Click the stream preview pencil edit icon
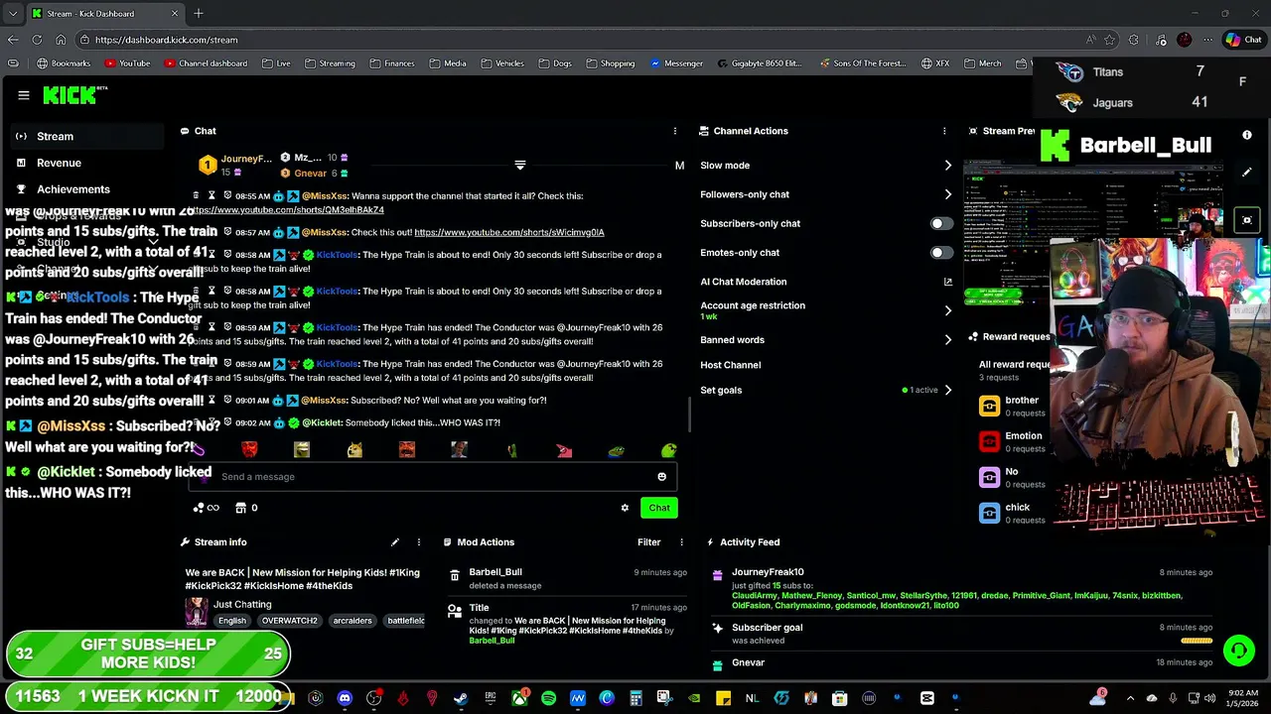The height and width of the screenshot is (714, 1271). [1247, 173]
